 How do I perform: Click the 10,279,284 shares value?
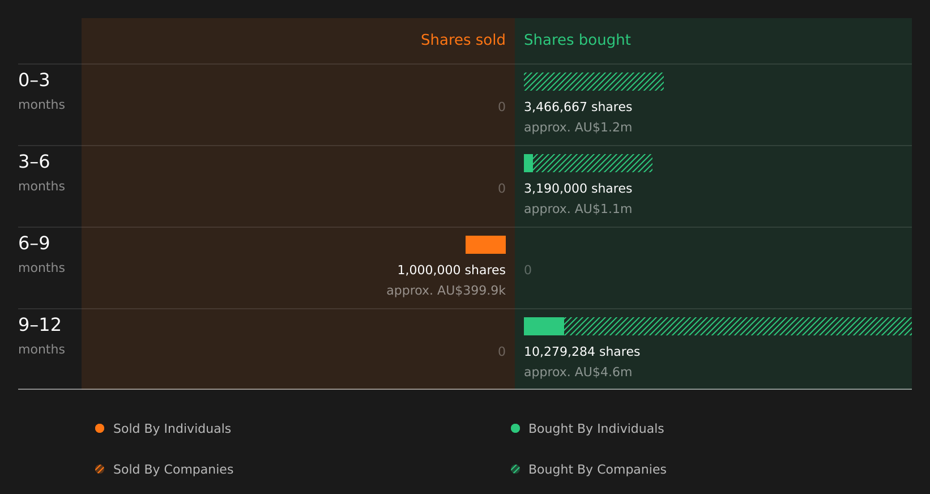point(582,352)
